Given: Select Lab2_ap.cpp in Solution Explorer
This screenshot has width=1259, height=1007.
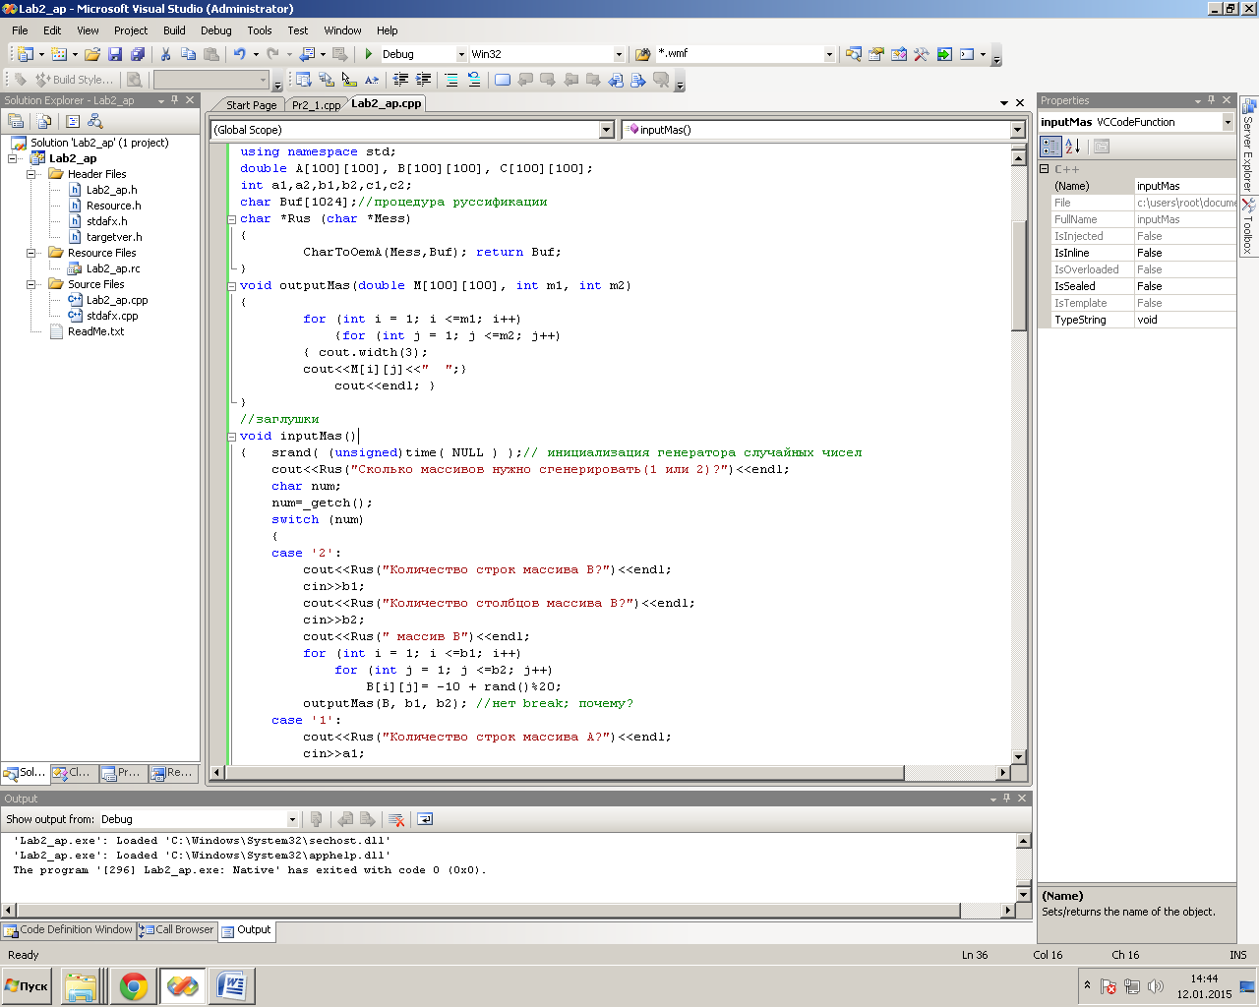Looking at the screenshot, I should click(x=117, y=300).
